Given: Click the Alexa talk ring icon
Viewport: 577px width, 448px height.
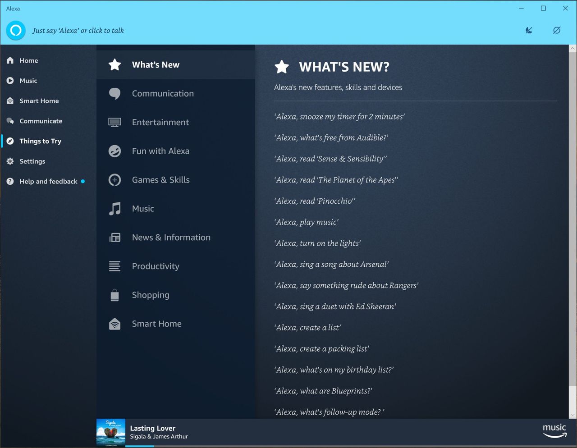Looking at the screenshot, I should tap(16, 30).
